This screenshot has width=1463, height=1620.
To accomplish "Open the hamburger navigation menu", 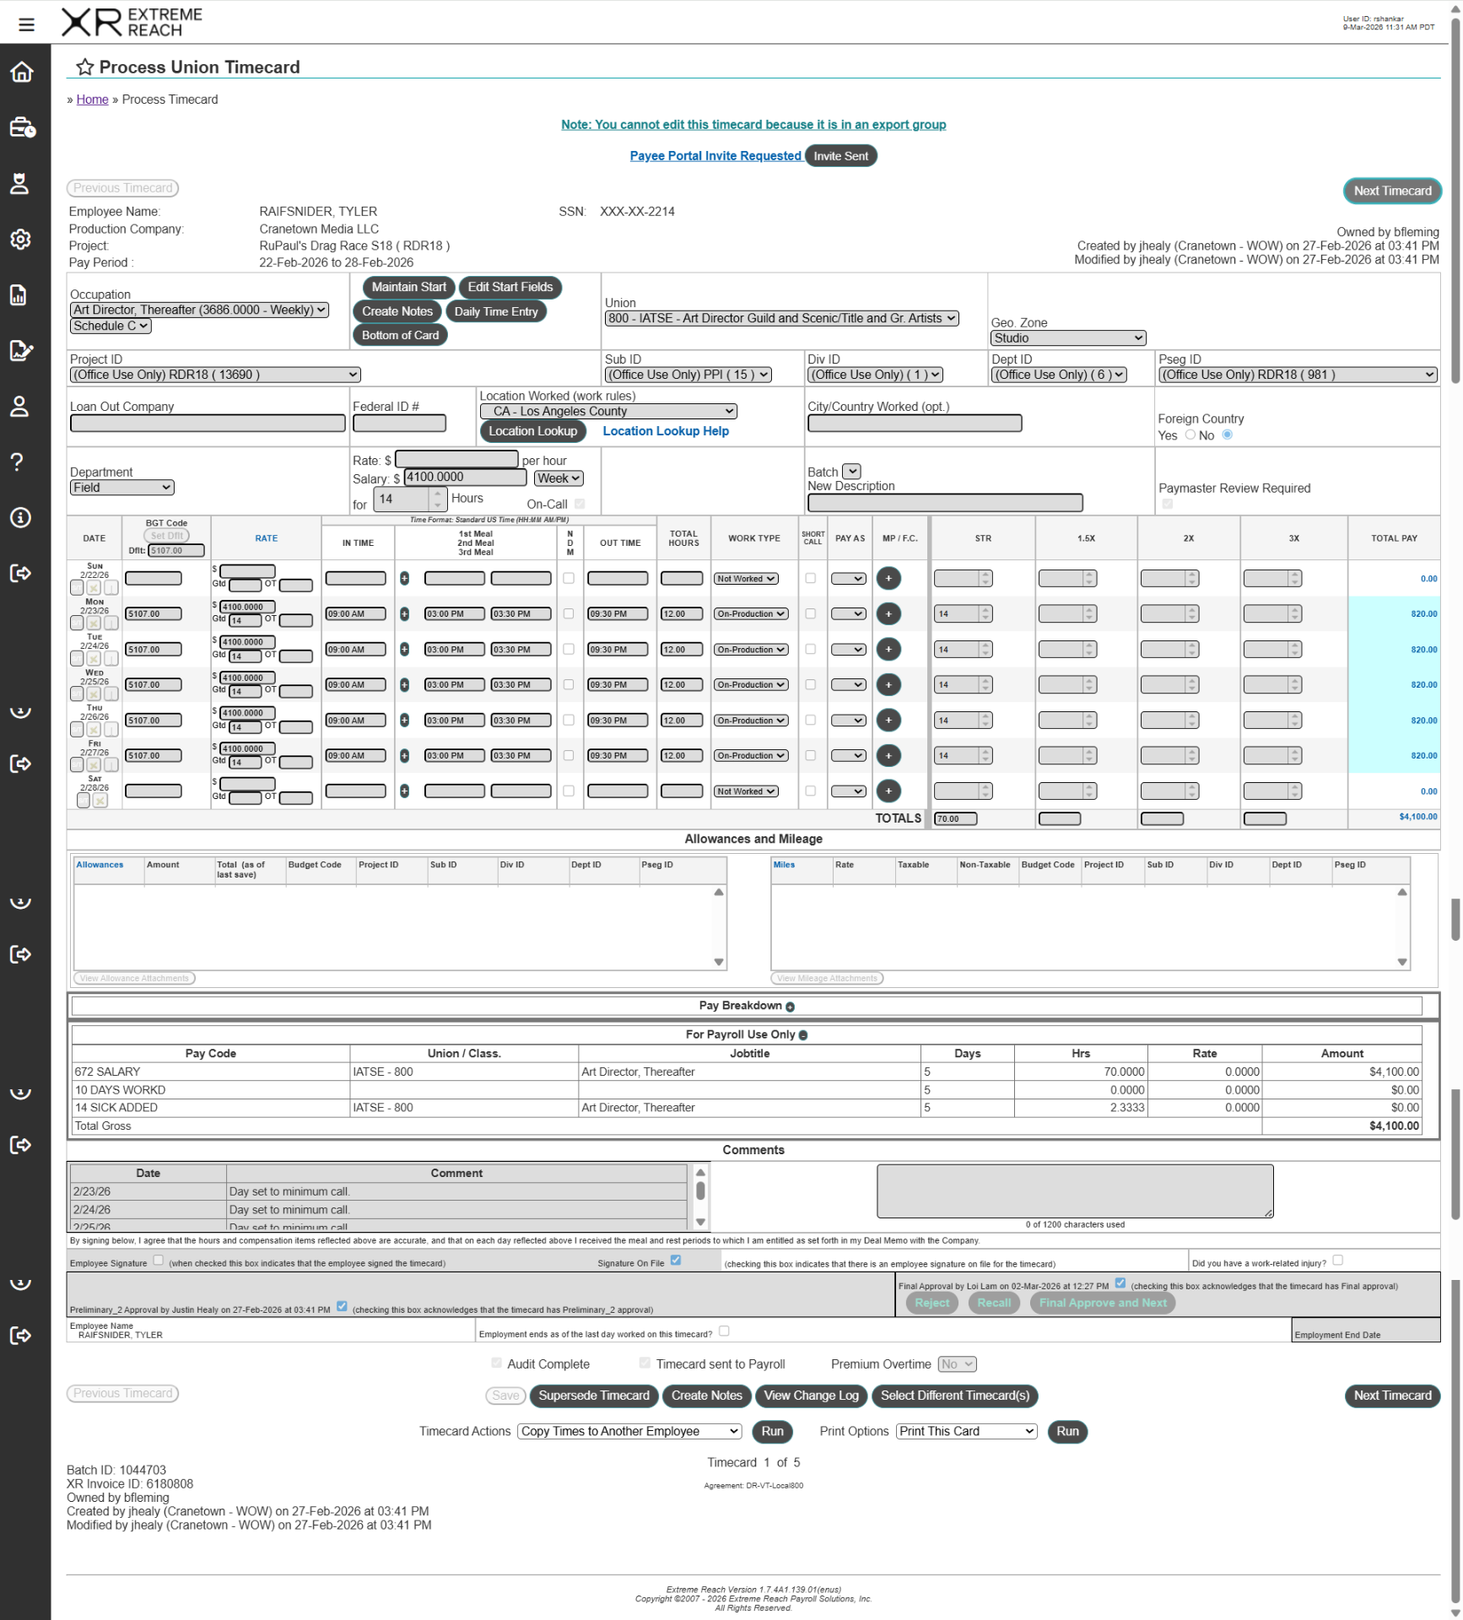I will coord(26,24).
